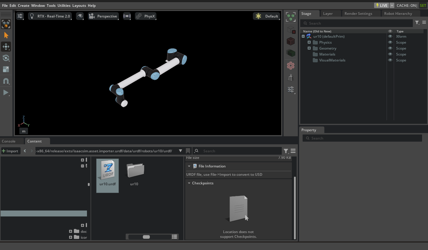
Task: Toggle visibility of Geometry scope
Action: (390, 48)
